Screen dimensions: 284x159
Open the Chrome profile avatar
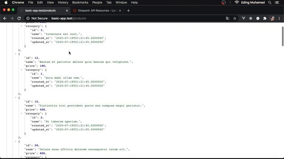coord(272,19)
